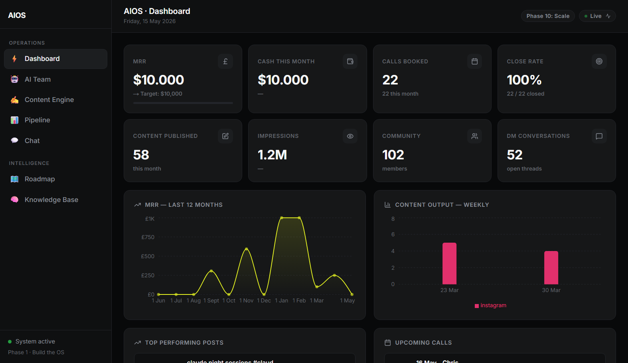628x363 pixels.
Task: Click the Live status badge
Action: 597,16
